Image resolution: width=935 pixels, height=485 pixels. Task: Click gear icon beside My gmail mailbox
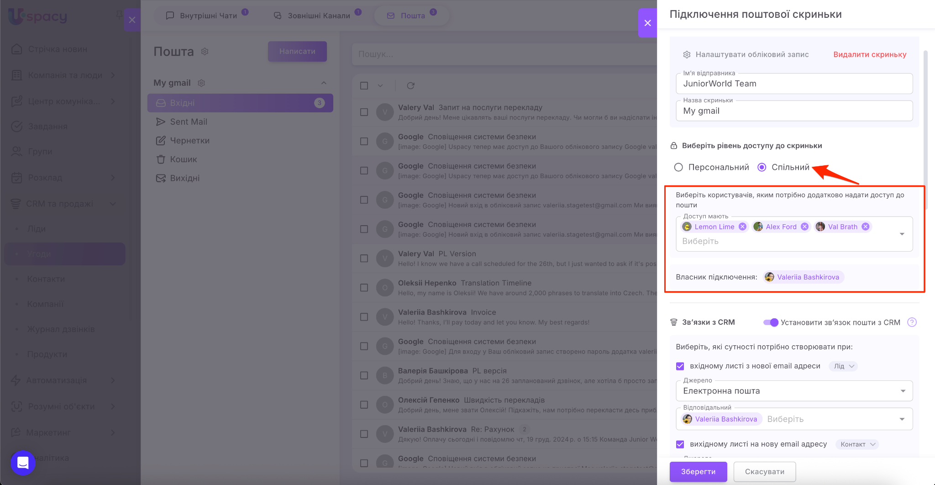[x=201, y=83]
